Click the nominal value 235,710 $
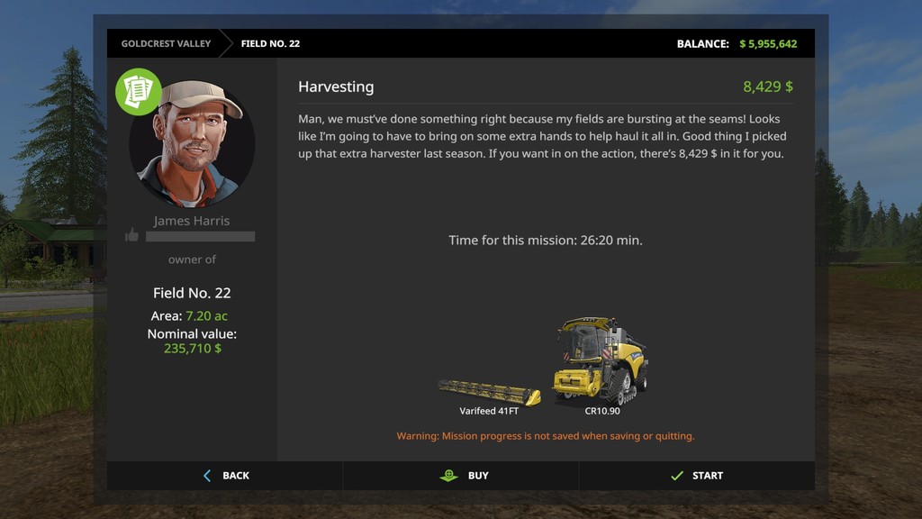Viewport: 922px width, 519px height. pyautogui.click(x=193, y=349)
